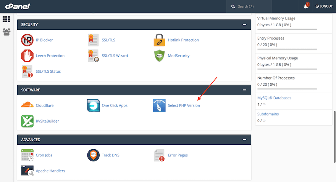Click the search magnifier icon
The height and width of the screenshot is (182, 336).
tap(233, 6)
